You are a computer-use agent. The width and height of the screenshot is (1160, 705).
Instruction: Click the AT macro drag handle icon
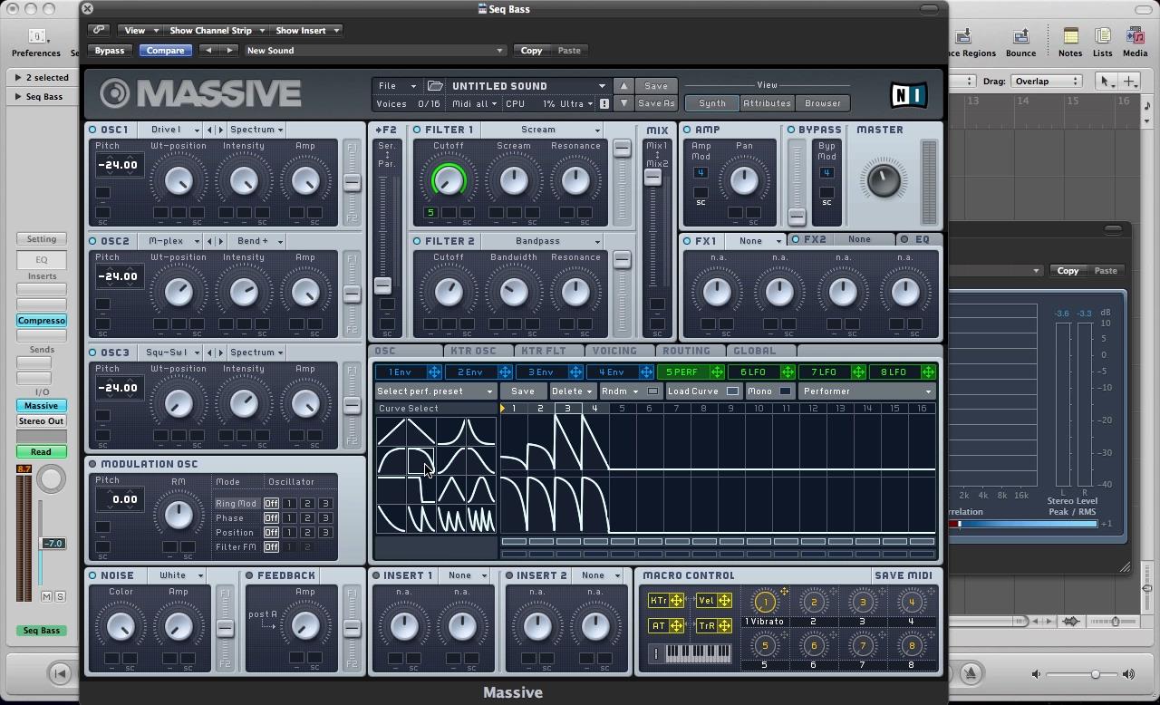[676, 626]
